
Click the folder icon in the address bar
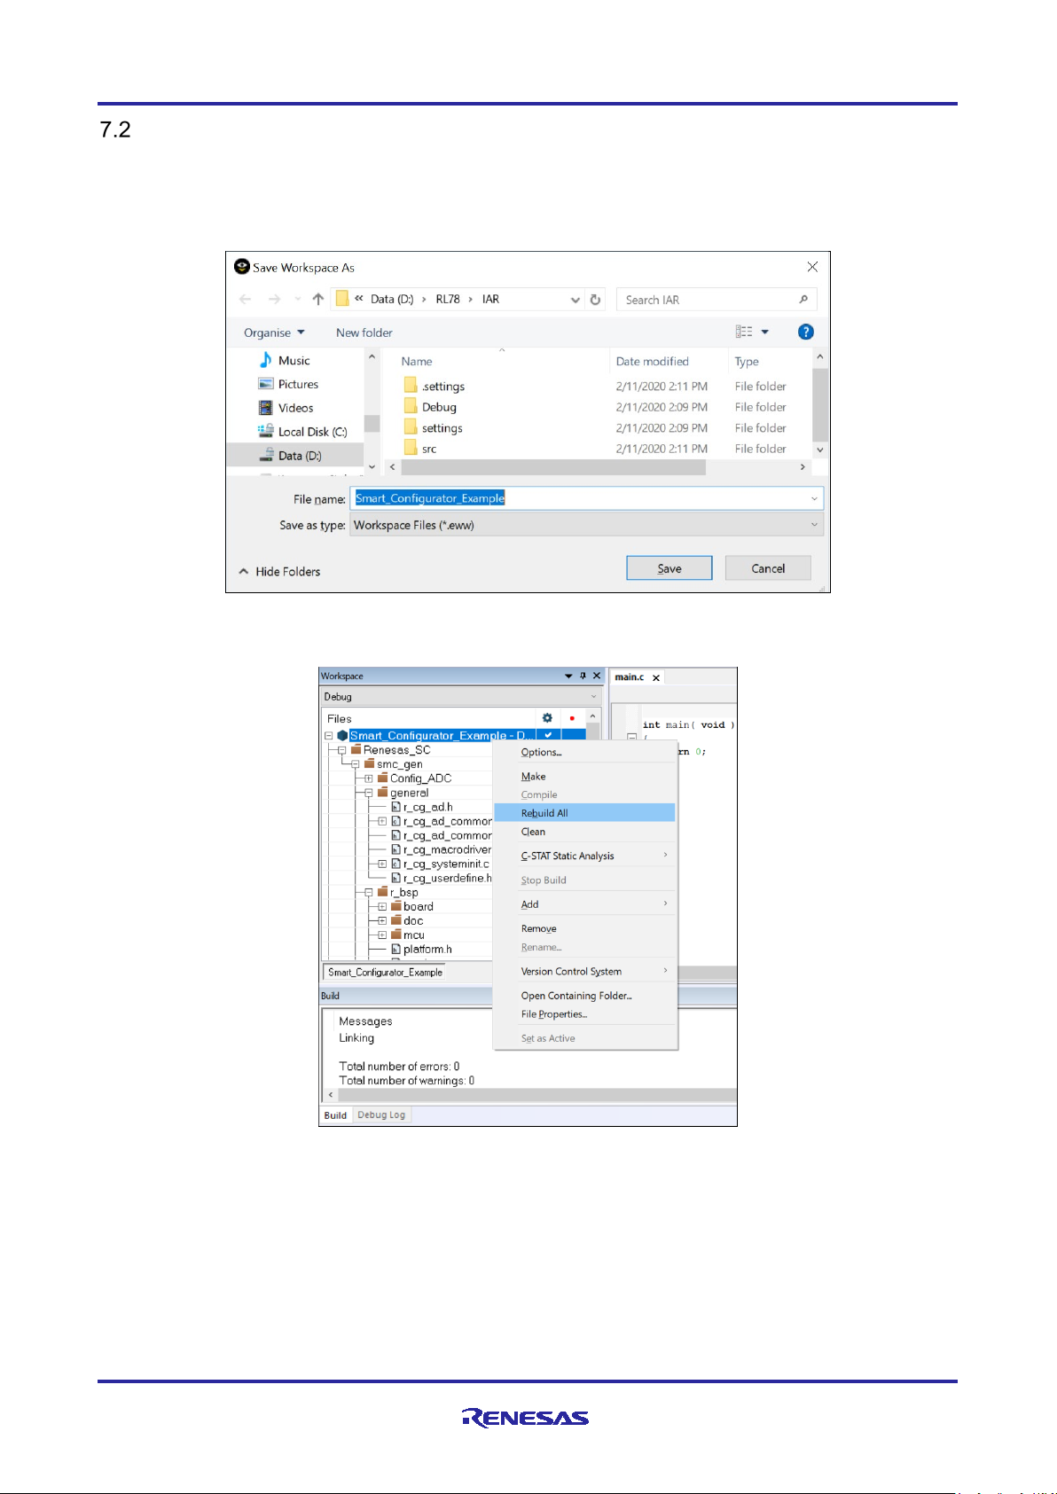point(341,300)
